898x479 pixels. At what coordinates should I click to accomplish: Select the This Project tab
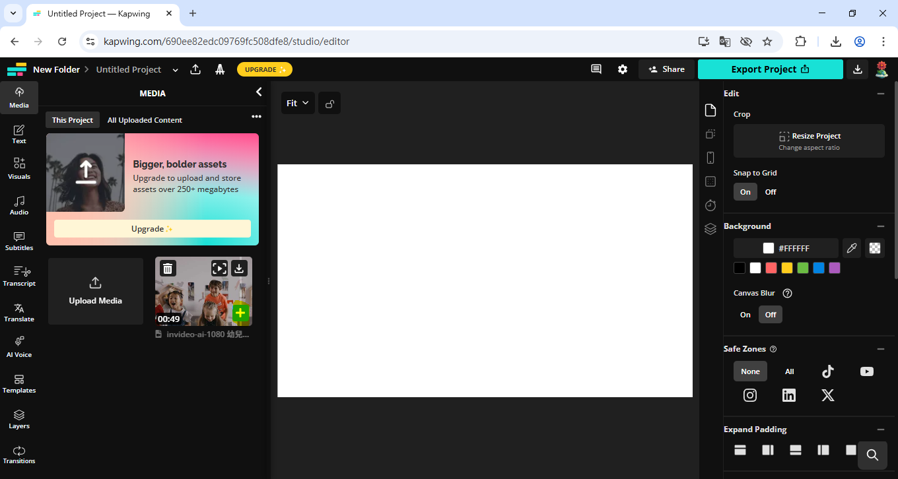[73, 120]
